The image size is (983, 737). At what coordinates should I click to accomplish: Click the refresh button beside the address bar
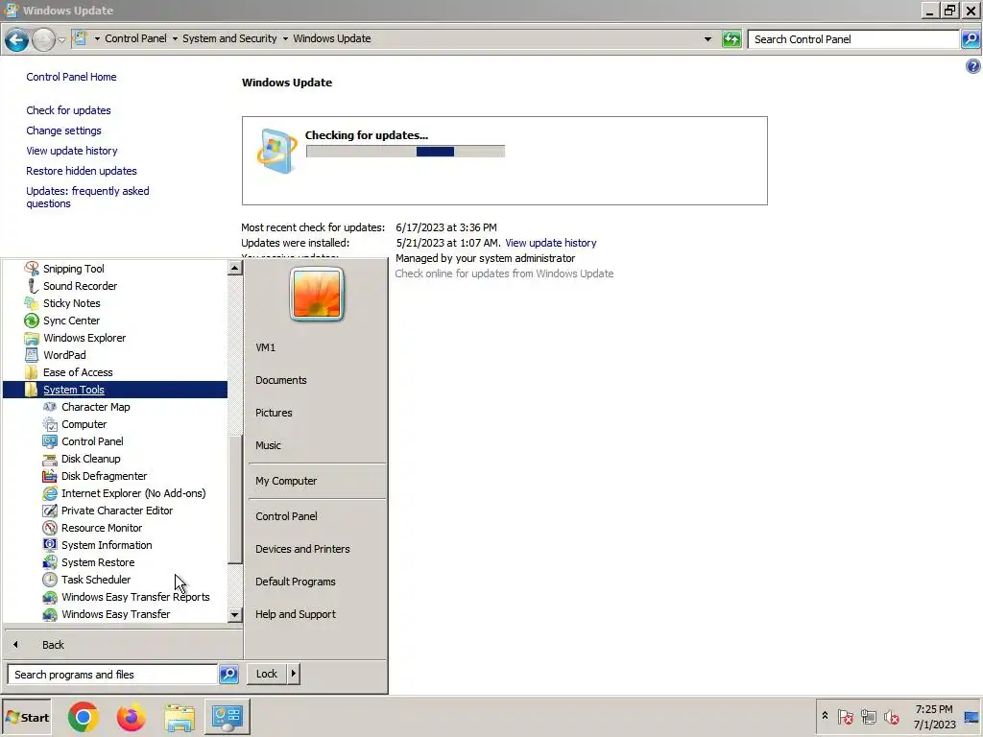[731, 38]
